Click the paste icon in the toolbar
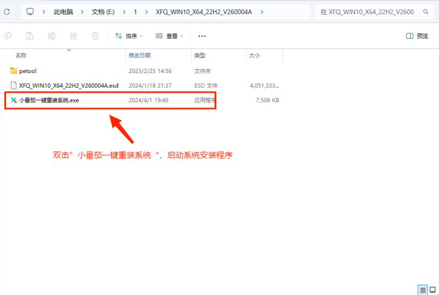This screenshot has width=439, height=295. pos(29,36)
